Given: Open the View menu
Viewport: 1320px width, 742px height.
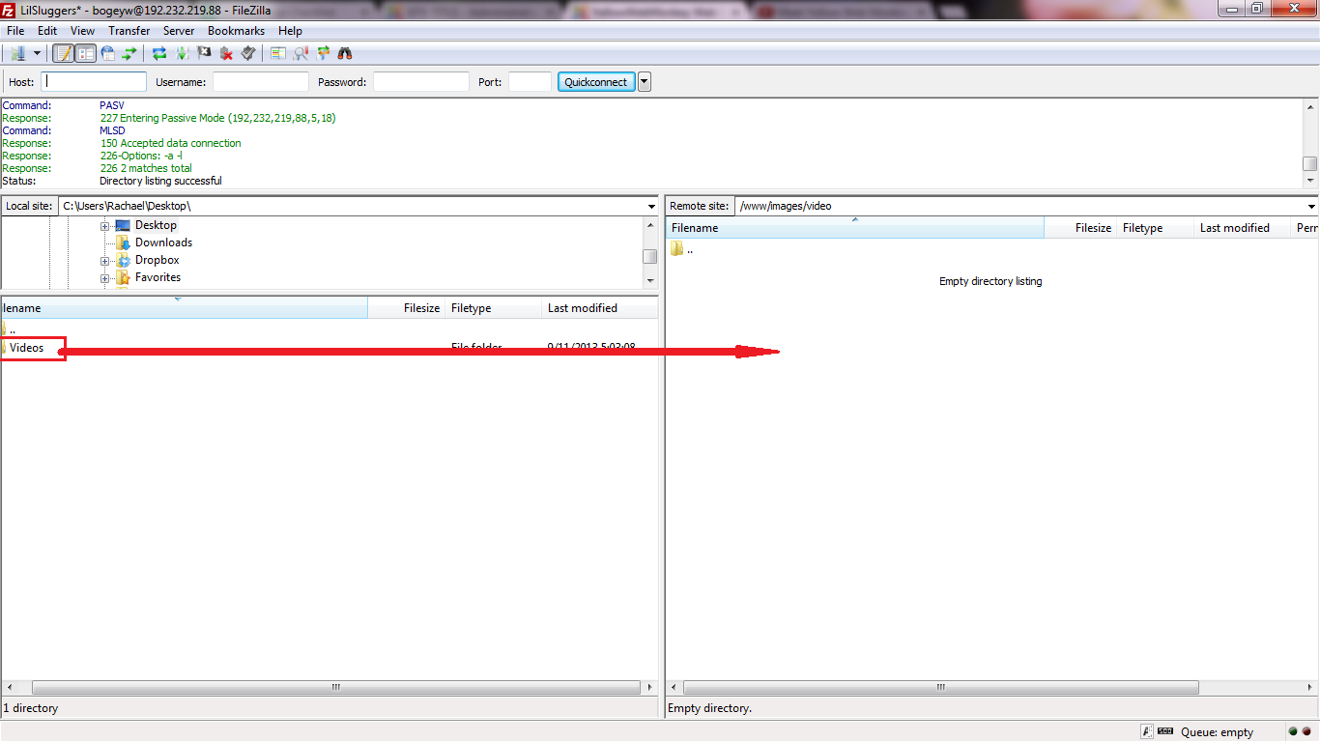Looking at the screenshot, I should point(82,31).
